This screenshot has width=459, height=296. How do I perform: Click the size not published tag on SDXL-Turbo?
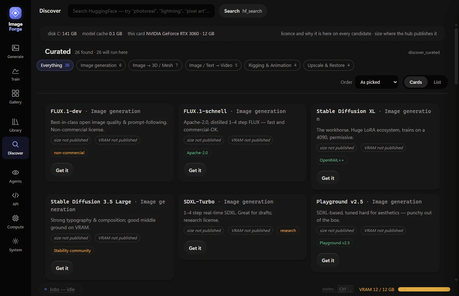pyautogui.click(x=204, y=231)
